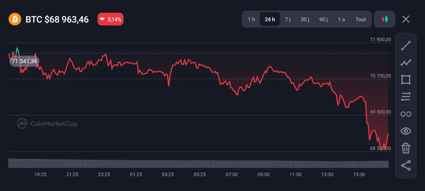The image size is (425, 191).
Task: Click the 03:25 time axis label
Action: coord(168,175)
